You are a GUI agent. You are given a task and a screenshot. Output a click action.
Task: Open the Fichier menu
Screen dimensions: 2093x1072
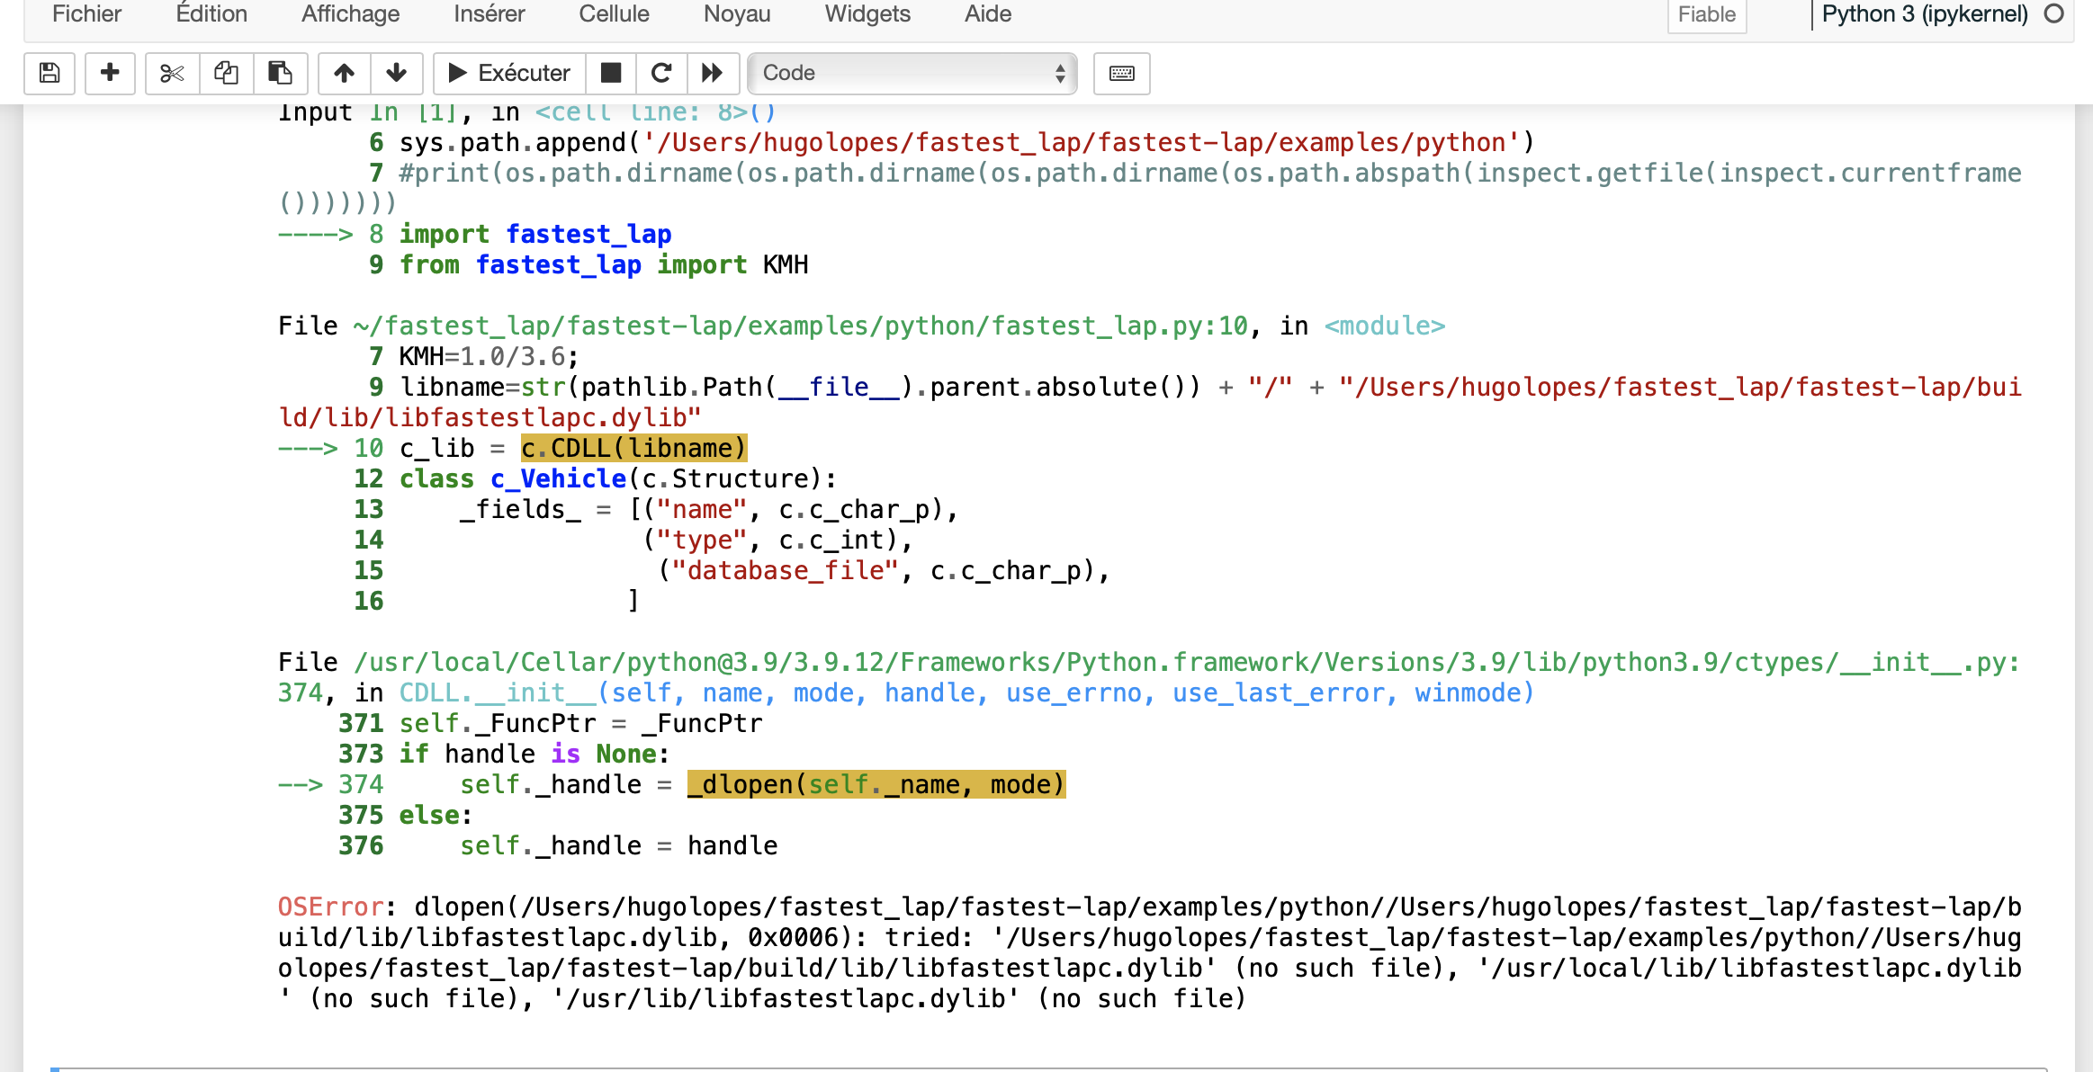(86, 14)
